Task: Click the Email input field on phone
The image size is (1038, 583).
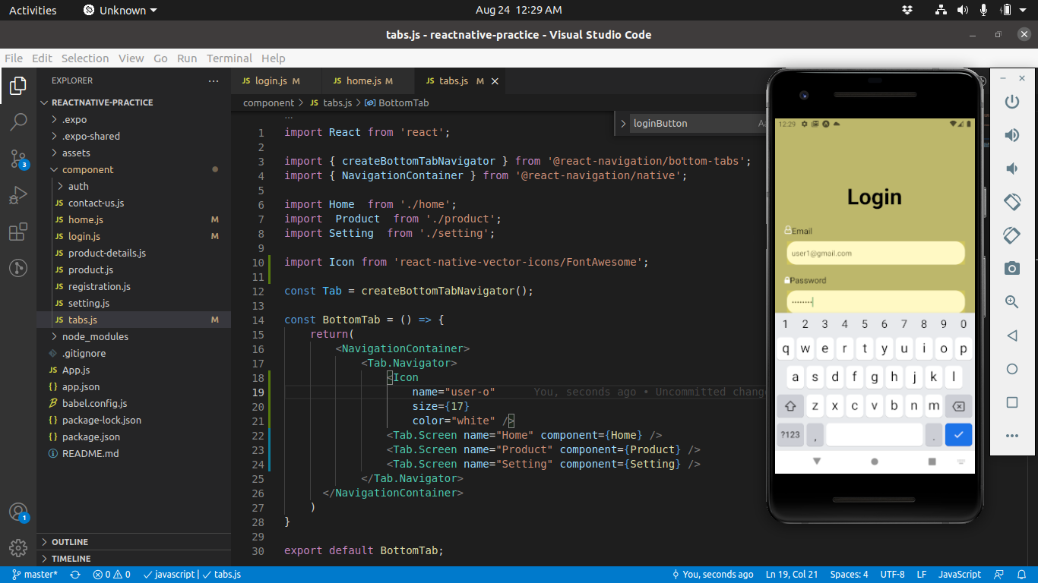Action: click(875, 254)
